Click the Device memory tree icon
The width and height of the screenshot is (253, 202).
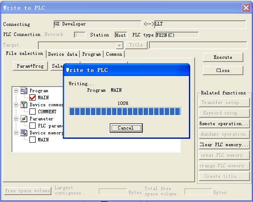click(x=24, y=133)
